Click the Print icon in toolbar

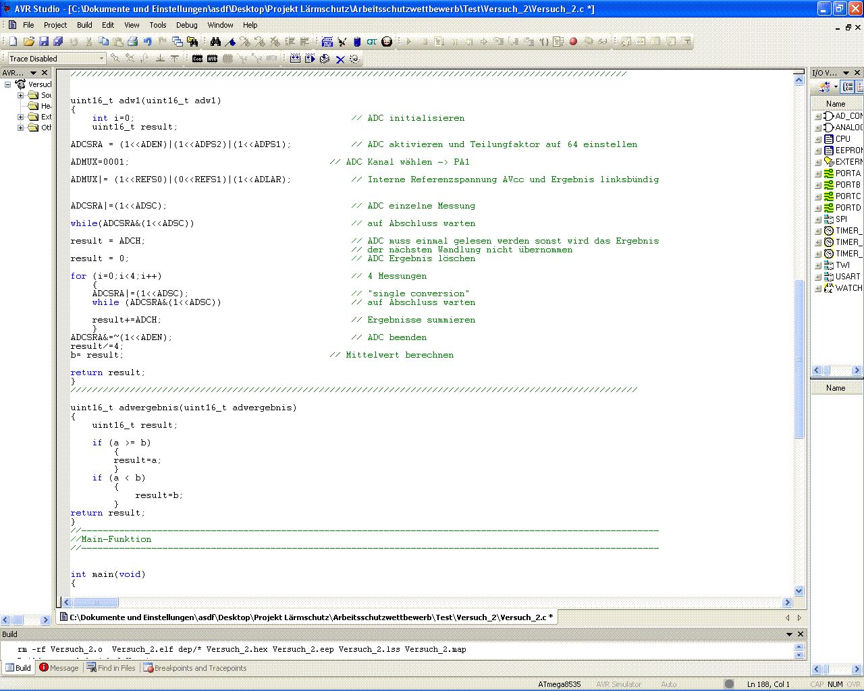click(x=133, y=42)
